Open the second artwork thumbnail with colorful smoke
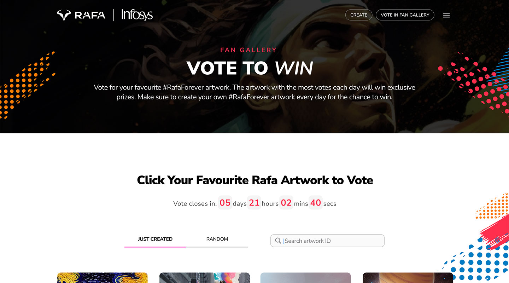509x283 pixels. coord(205,278)
